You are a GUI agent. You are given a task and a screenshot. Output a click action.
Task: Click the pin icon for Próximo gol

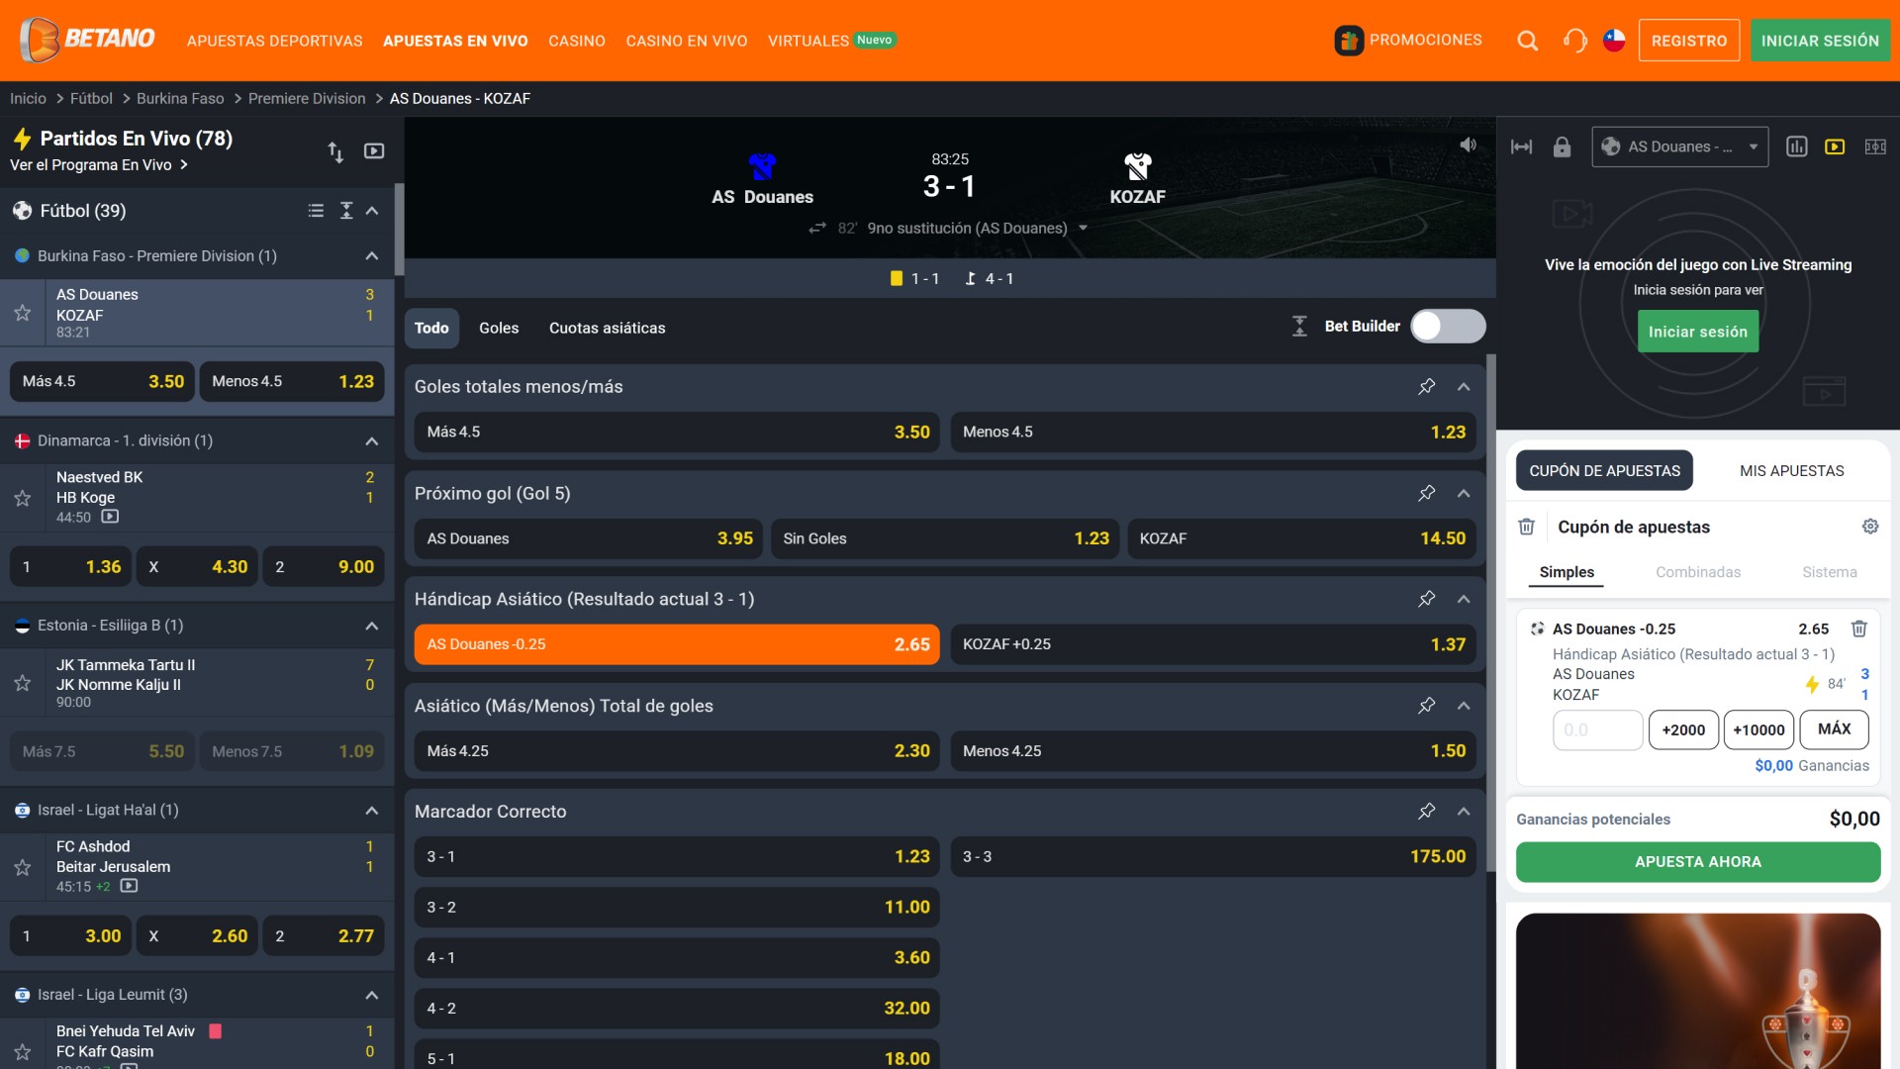[1426, 492]
